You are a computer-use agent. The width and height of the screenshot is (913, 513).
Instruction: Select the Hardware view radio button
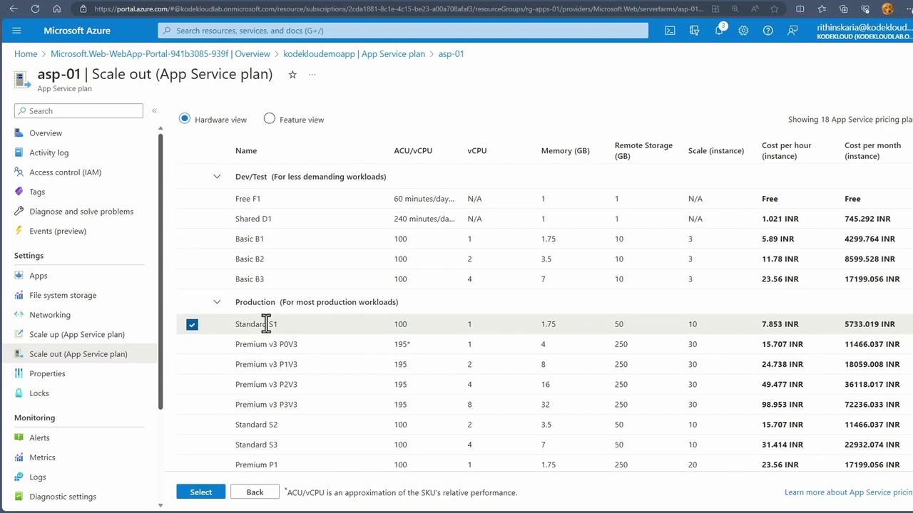(185, 118)
